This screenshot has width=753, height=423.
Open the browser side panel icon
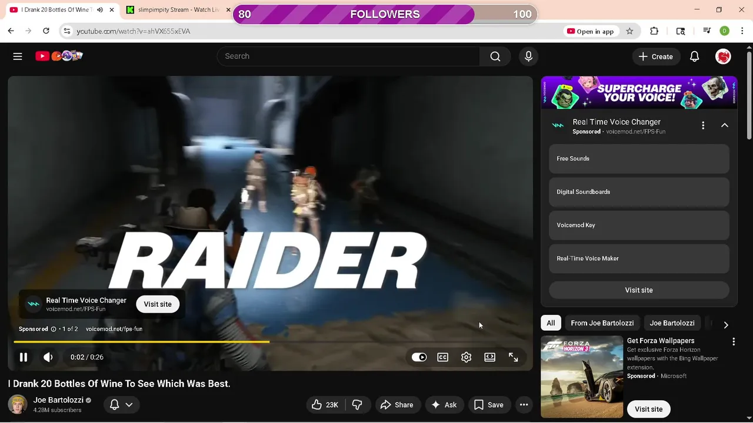pos(681,31)
